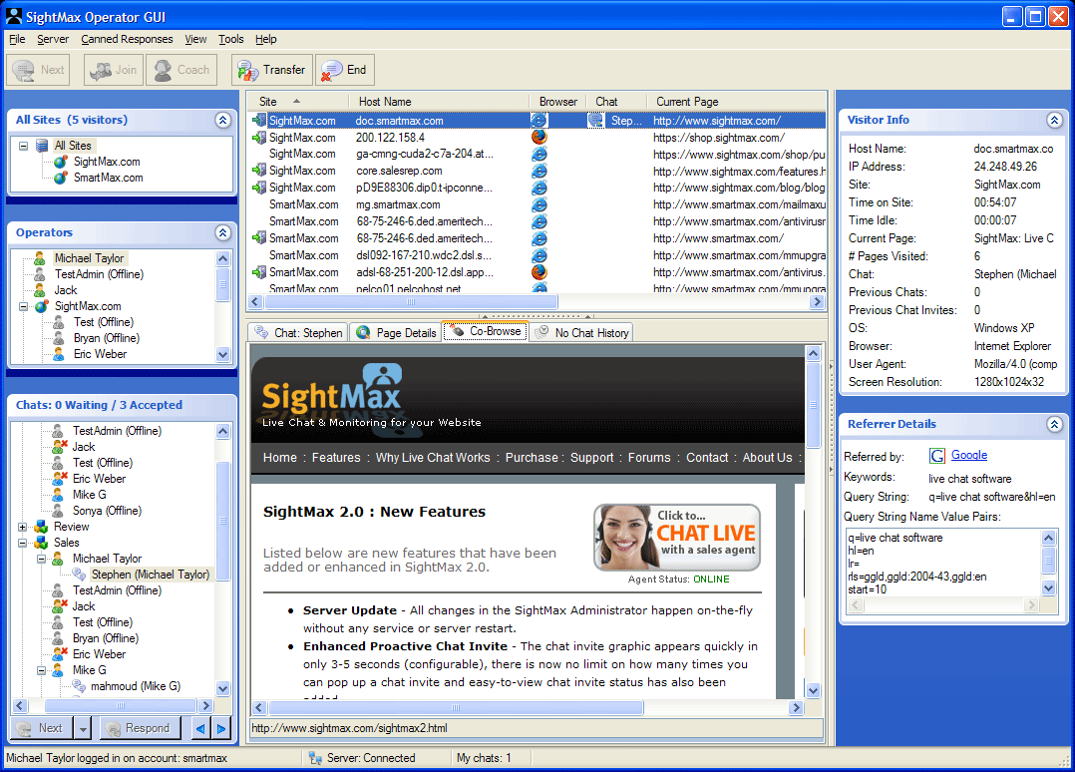
Task: Click Firefox icon in 200.122.158.4 row
Action: (539, 137)
